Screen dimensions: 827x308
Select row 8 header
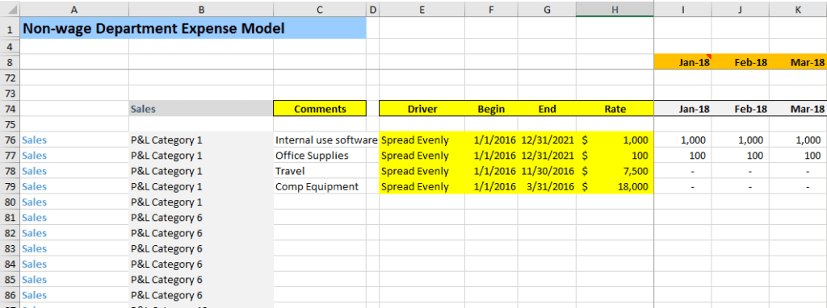(10, 62)
